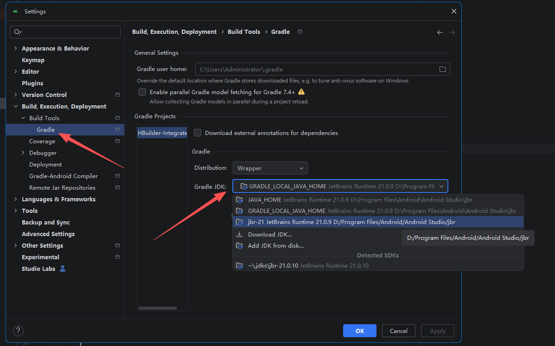Screen dimensions: 555x346
Task: Click the Cancel button
Action: click(399, 331)
